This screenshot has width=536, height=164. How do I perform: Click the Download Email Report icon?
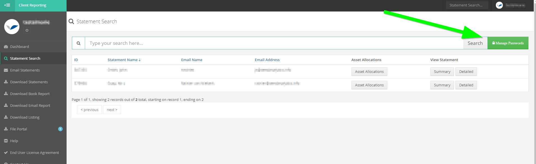click(6, 105)
